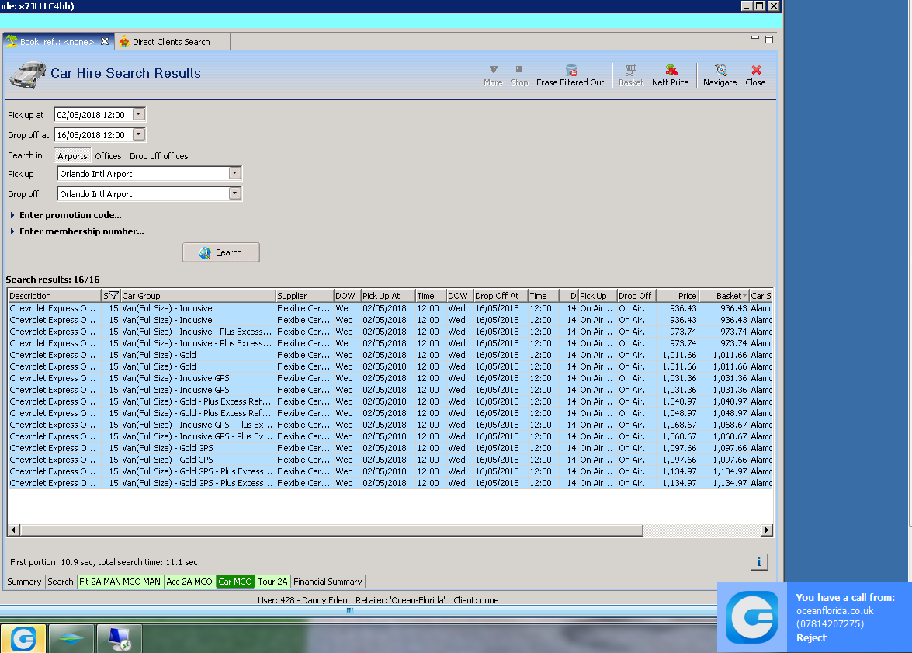Open the Search bottom tab
The height and width of the screenshot is (653, 912).
pyautogui.click(x=61, y=582)
